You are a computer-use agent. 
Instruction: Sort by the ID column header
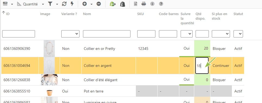tap(8, 14)
